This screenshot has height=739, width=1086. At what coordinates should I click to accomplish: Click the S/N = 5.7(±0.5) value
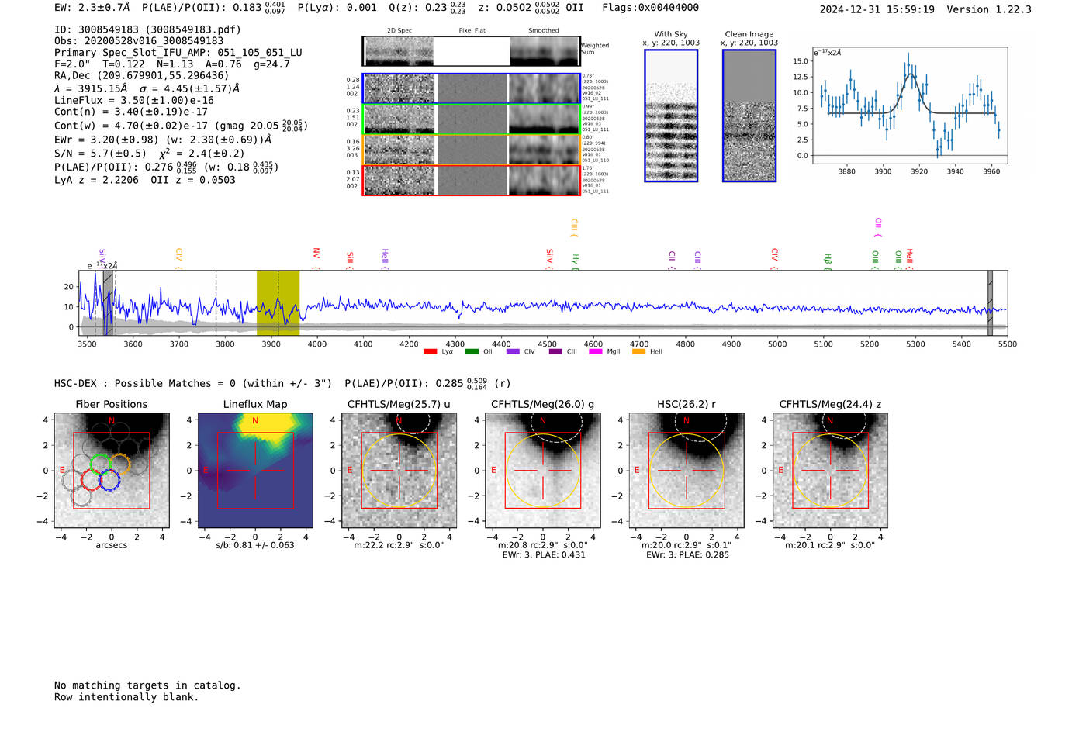point(100,154)
